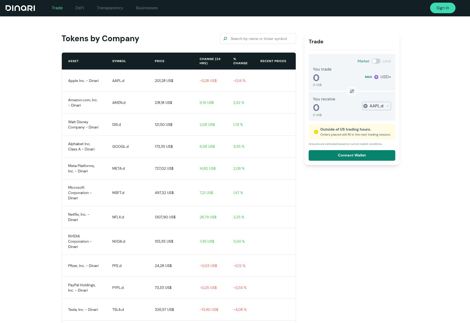Click the GOOGL.d symbol cell

click(120, 146)
